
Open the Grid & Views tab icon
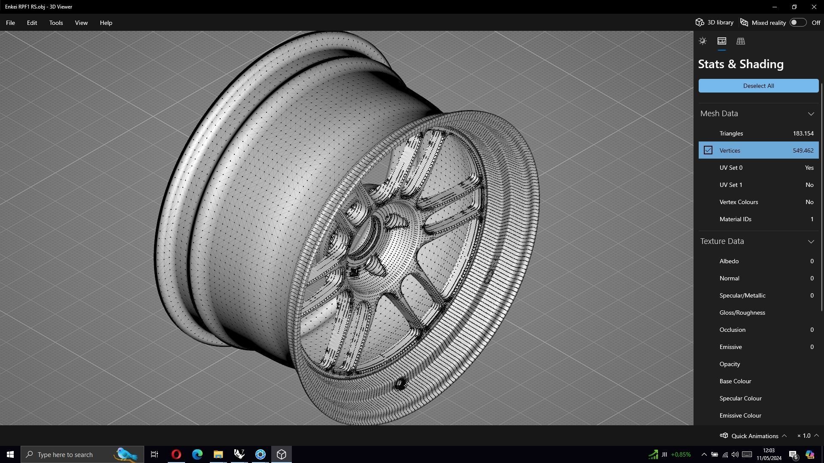tap(740, 41)
